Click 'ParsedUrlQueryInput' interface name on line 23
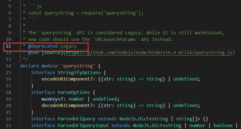This screenshot has height=129, width=241. pos(83,125)
